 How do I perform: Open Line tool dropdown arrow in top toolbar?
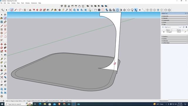coord(18,10)
